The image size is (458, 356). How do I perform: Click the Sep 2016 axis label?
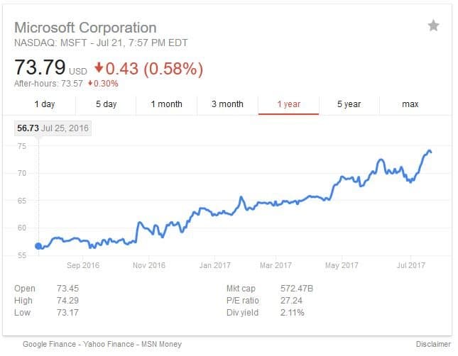click(83, 265)
